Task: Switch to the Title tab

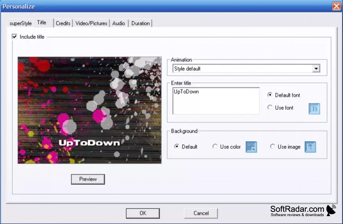Action: click(44, 23)
